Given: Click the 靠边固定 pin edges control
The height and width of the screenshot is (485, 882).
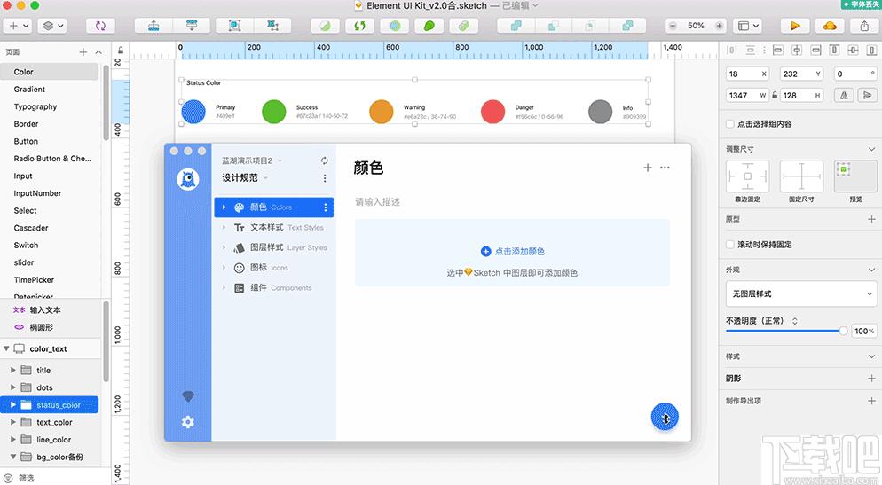Looking at the screenshot, I should [747, 176].
